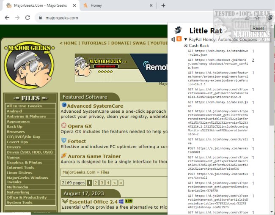This screenshot has width=275, height=215.
Task: Click the orange Honey extension icon
Action: coord(179,39)
